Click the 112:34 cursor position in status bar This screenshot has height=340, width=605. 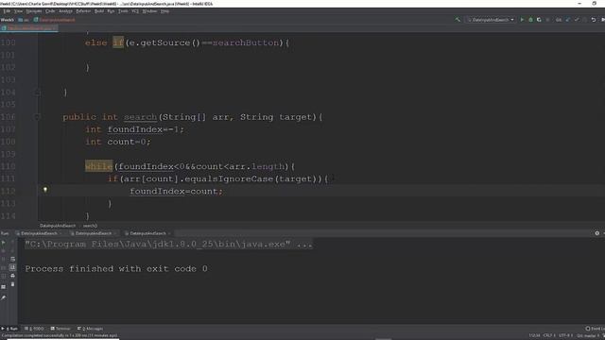click(534, 336)
